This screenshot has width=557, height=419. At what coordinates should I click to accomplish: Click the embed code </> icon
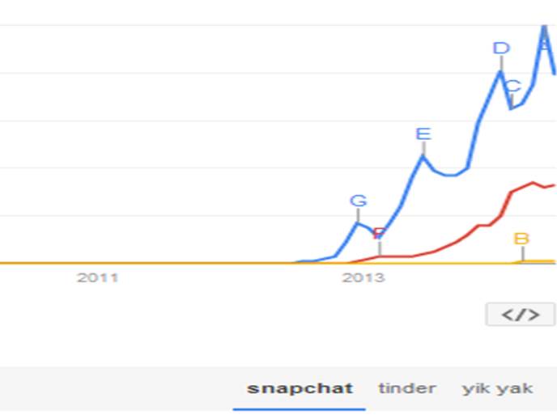click(x=520, y=315)
